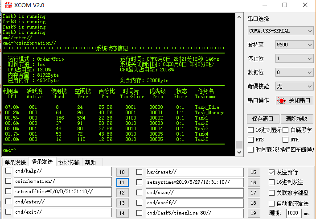Click send button 17 for cmd/oson//

254,193
